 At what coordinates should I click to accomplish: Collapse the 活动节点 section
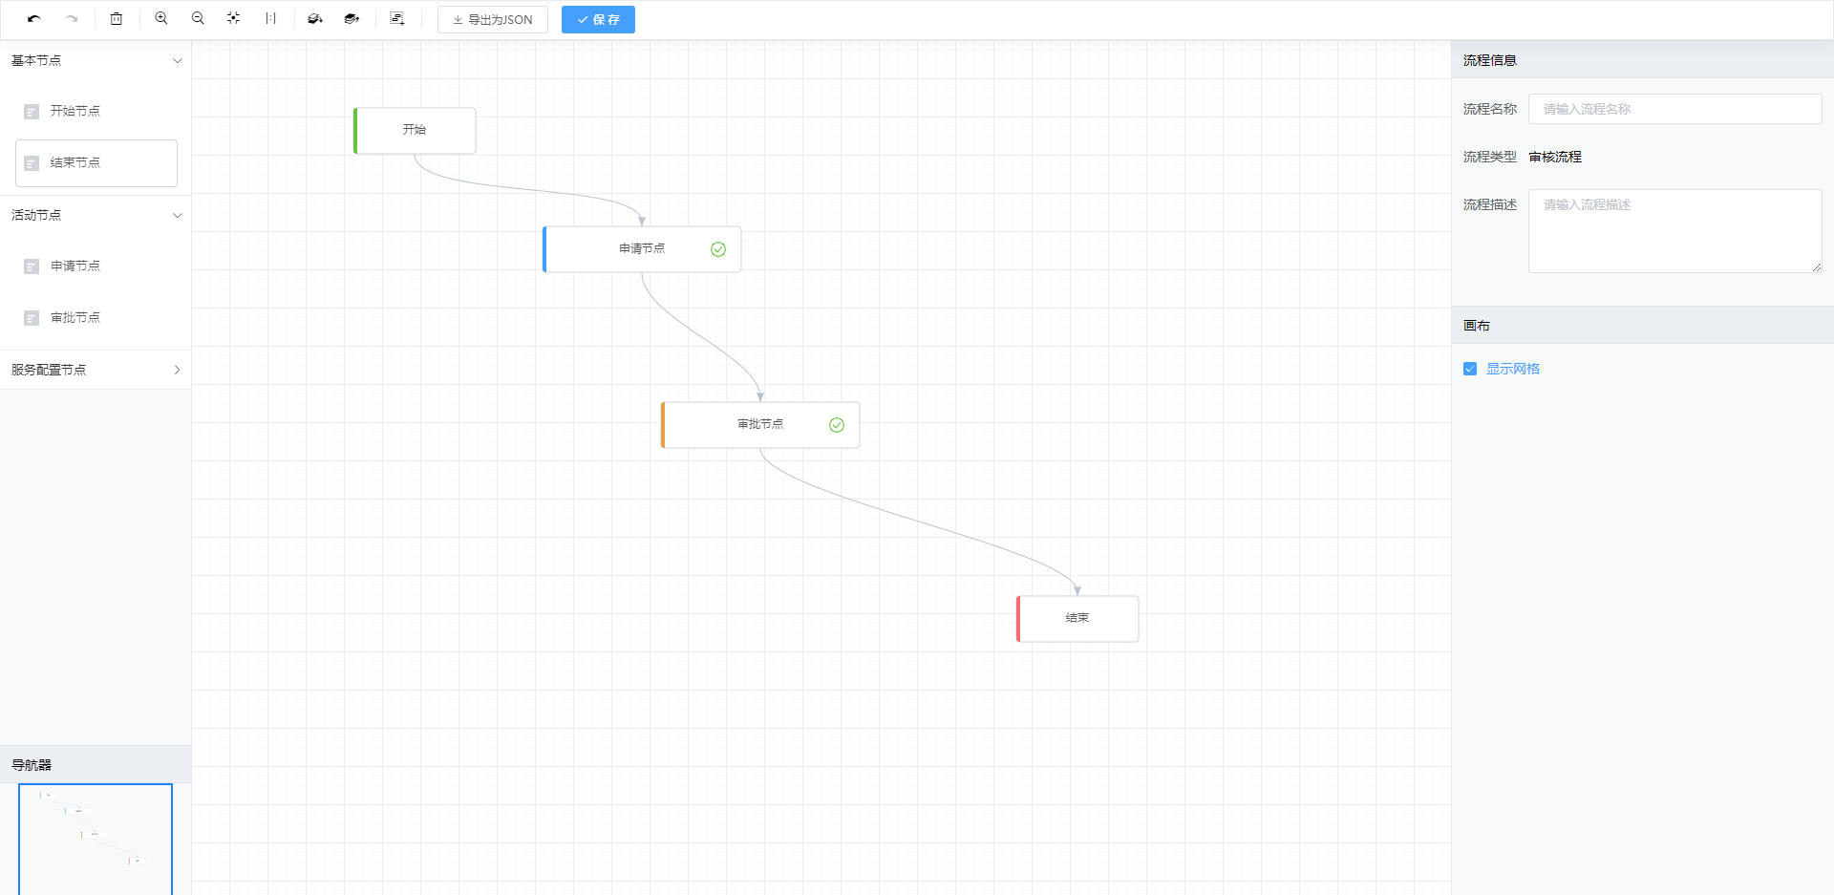(x=96, y=215)
